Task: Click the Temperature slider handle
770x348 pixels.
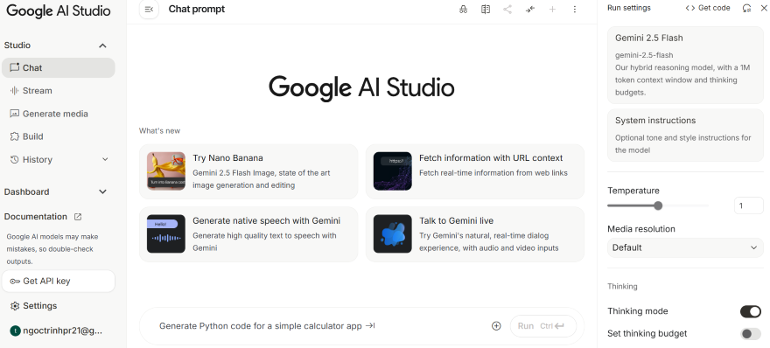Action: tap(658, 205)
